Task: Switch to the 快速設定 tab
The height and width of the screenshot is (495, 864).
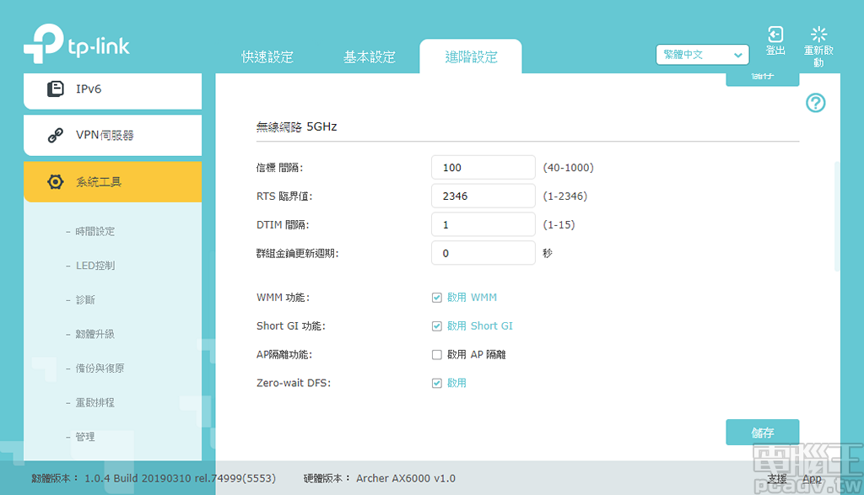Action: click(267, 56)
